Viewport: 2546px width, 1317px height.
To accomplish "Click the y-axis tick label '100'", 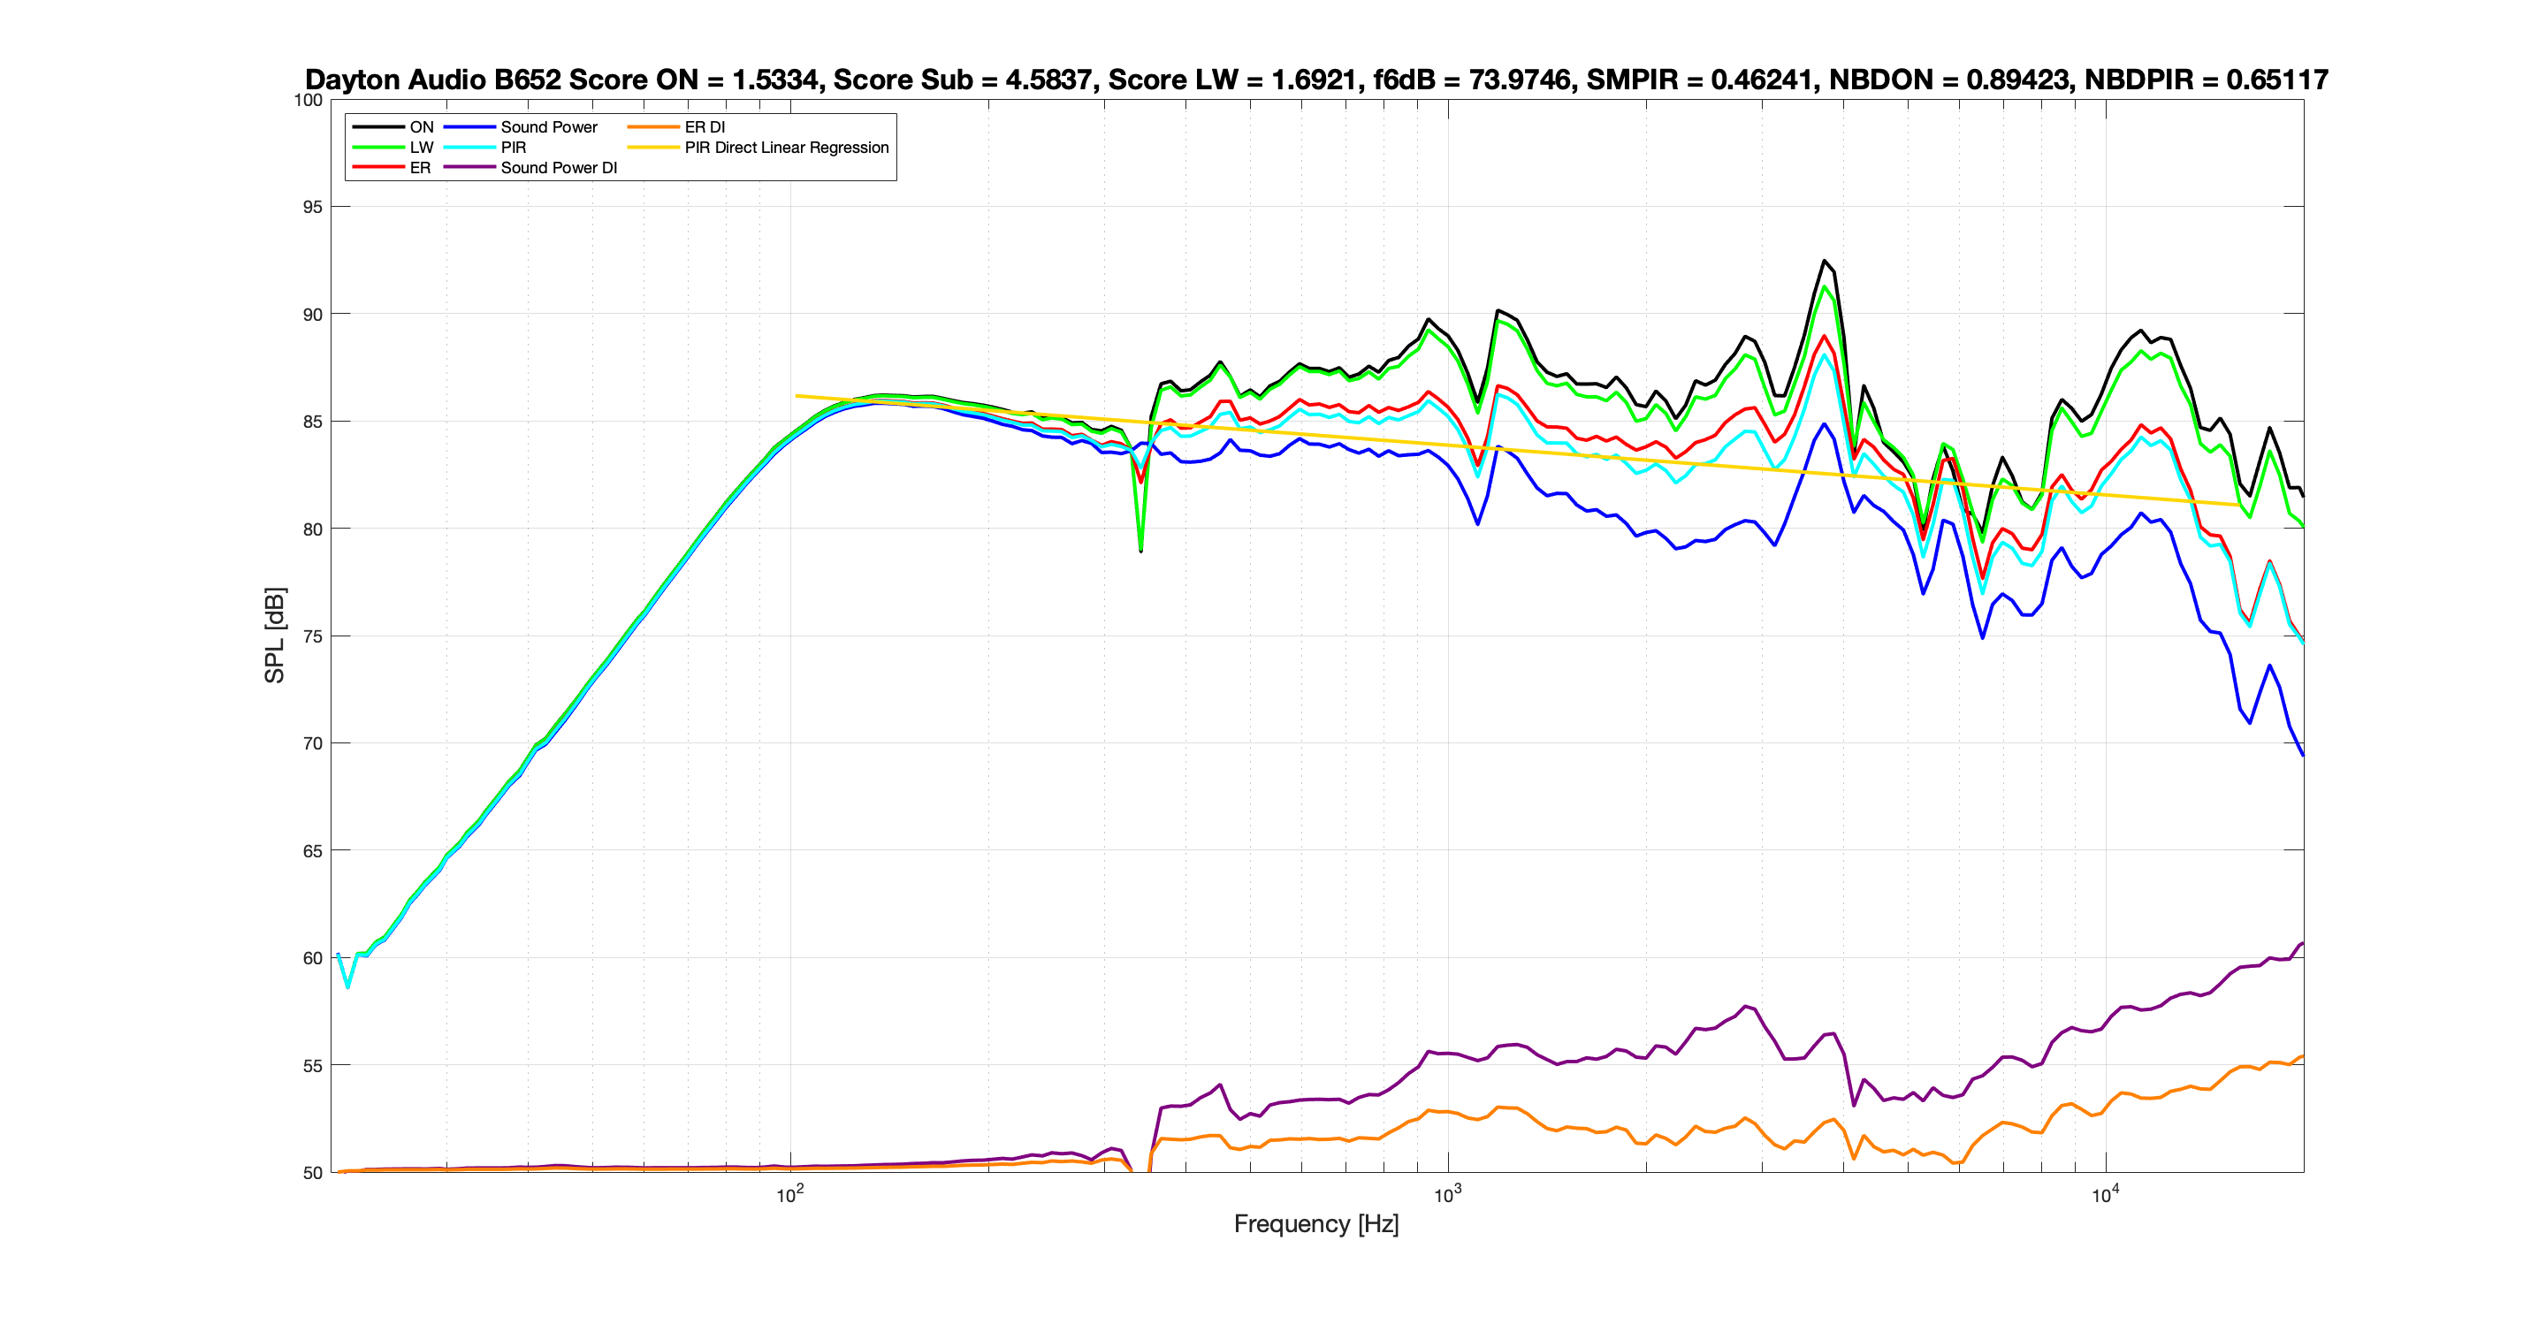I will 309,100.
